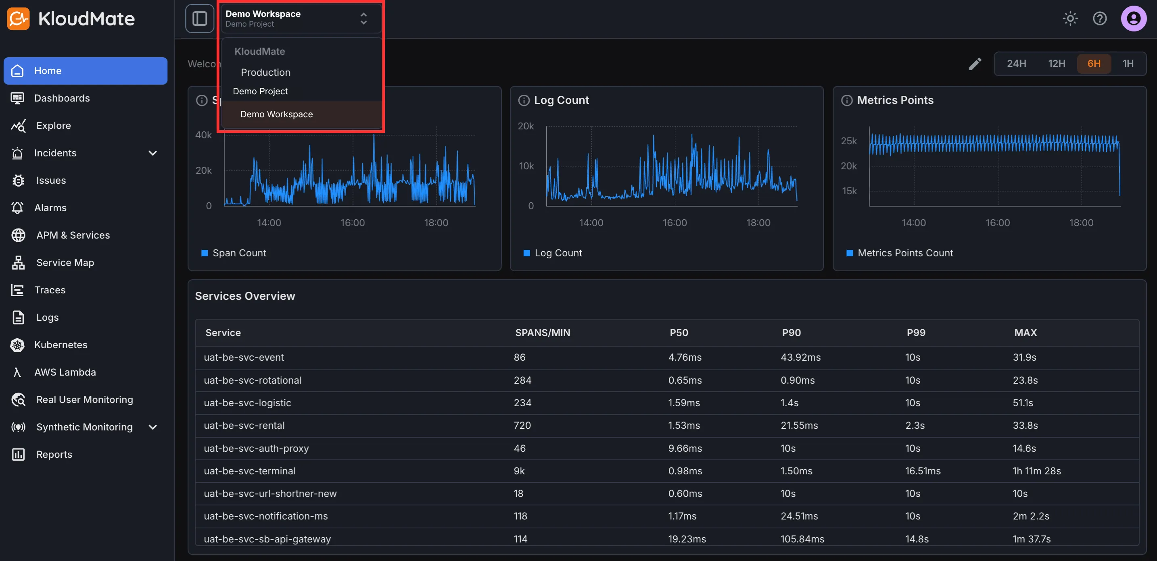Click the Log Count chart title
Image resolution: width=1157 pixels, height=561 pixels.
coord(562,100)
